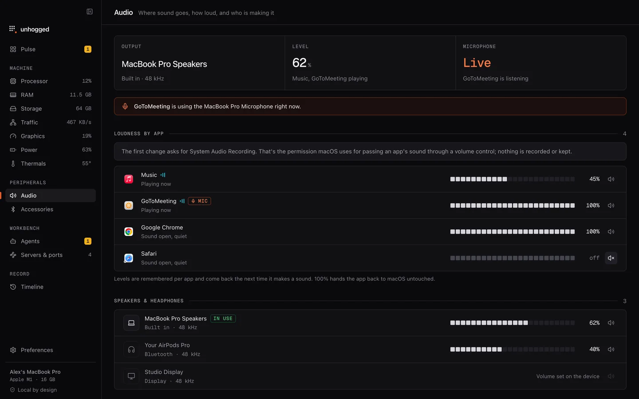Open Accessories in the sidebar
The image size is (639, 399).
[x=51, y=209]
